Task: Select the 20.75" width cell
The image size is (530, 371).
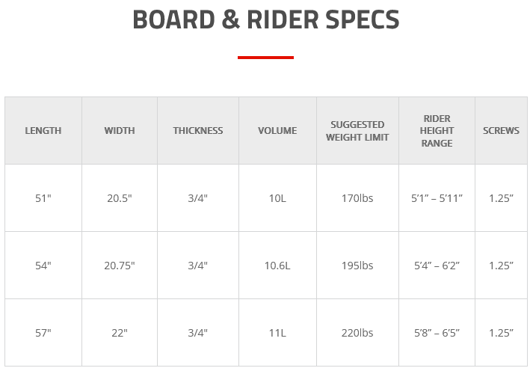Action: (x=120, y=266)
